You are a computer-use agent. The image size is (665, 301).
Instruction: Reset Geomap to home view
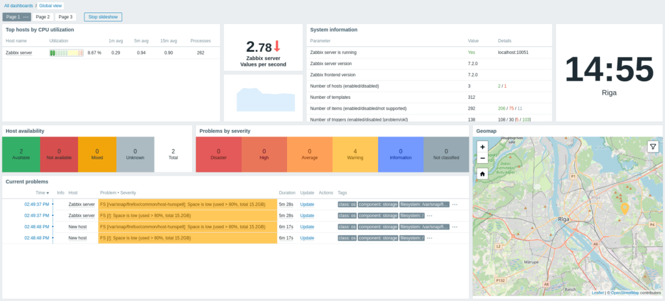(483, 174)
